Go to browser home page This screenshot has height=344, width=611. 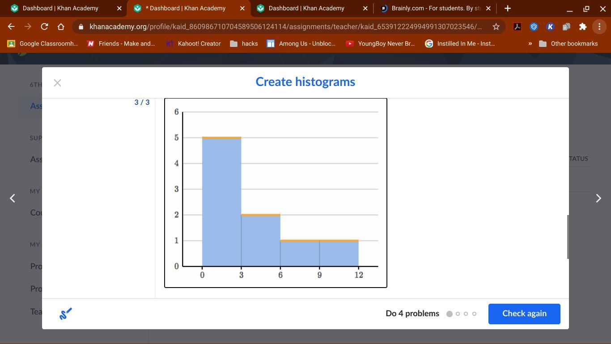click(x=61, y=27)
